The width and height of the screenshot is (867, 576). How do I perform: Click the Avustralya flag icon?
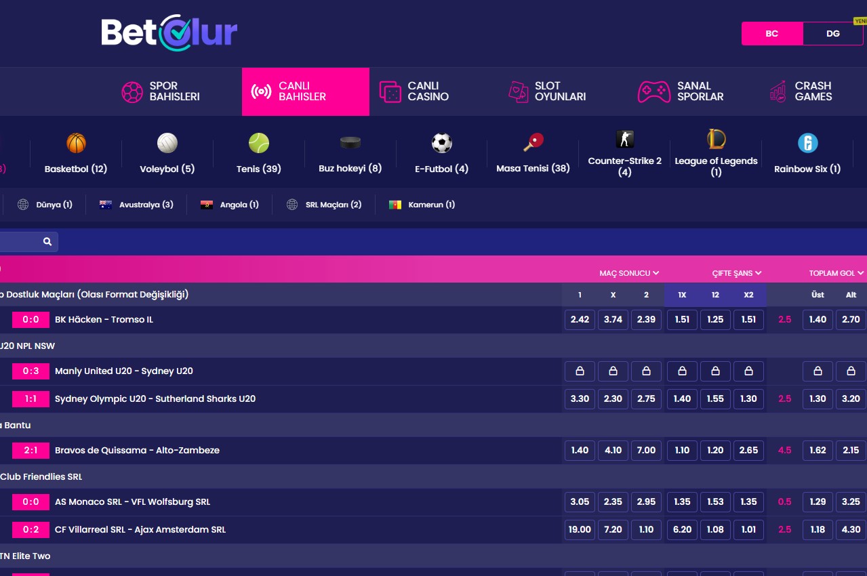click(106, 205)
